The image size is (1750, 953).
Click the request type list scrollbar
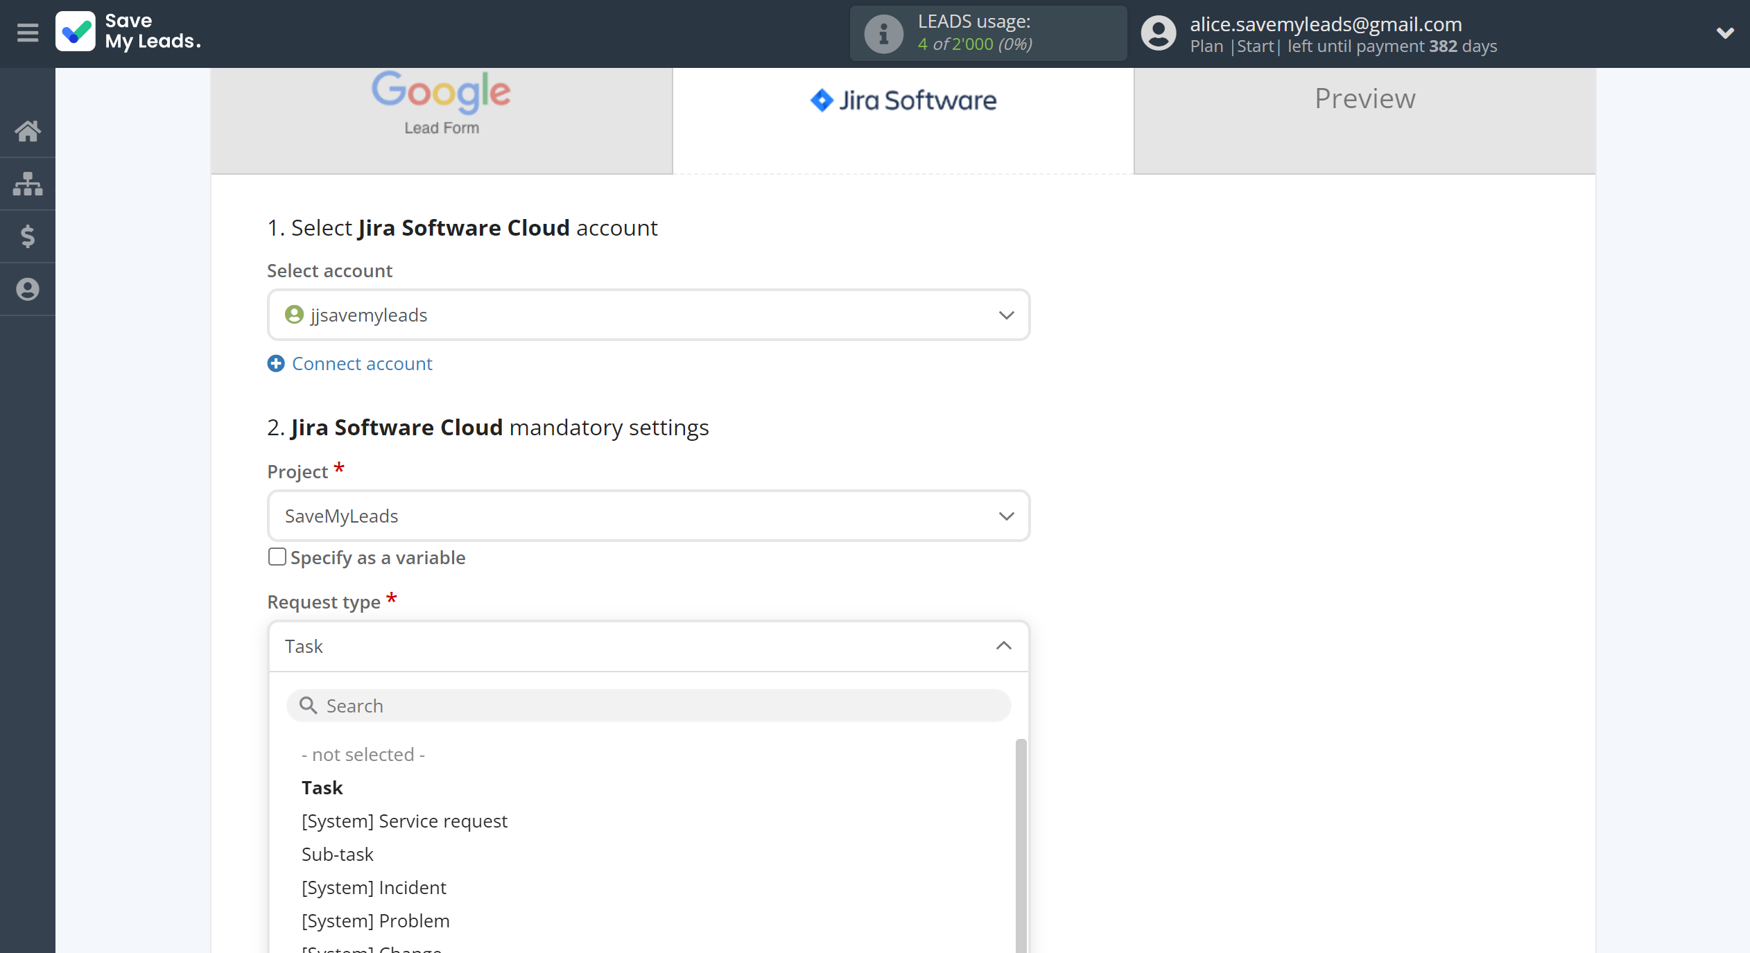click(x=1021, y=846)
